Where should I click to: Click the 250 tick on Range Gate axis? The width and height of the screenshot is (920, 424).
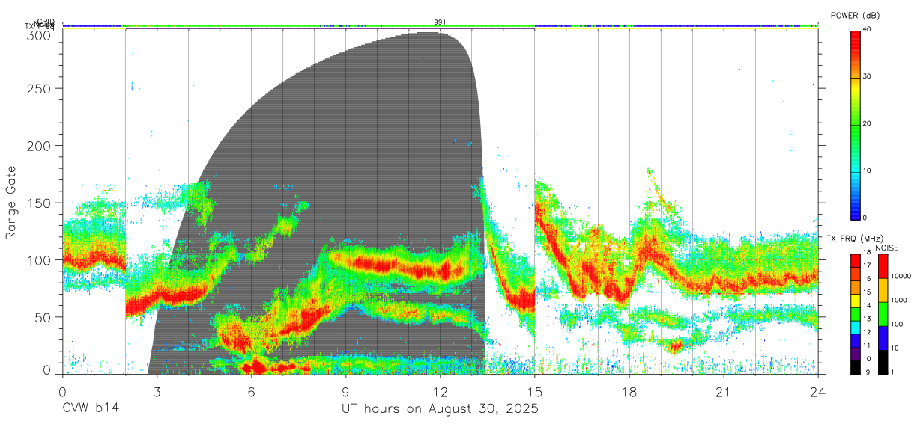click(40, 88)
